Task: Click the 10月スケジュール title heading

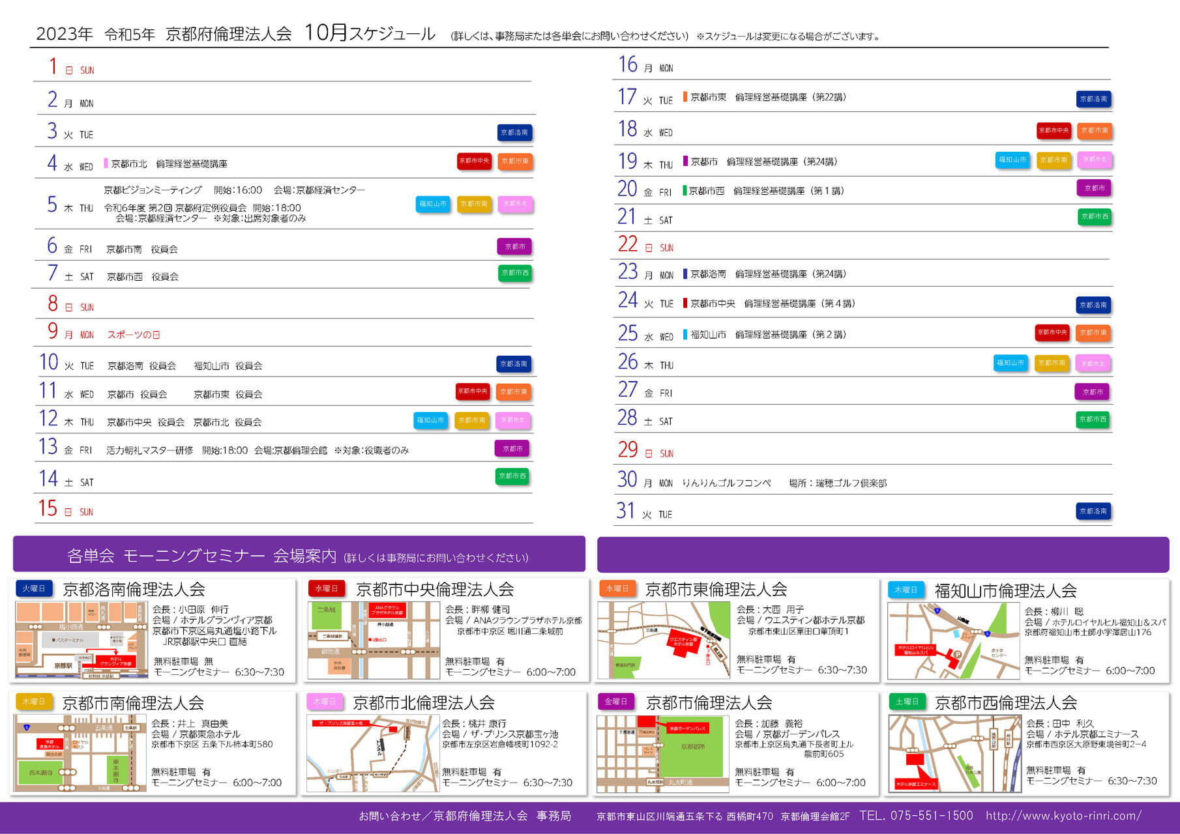Action: 370,33
